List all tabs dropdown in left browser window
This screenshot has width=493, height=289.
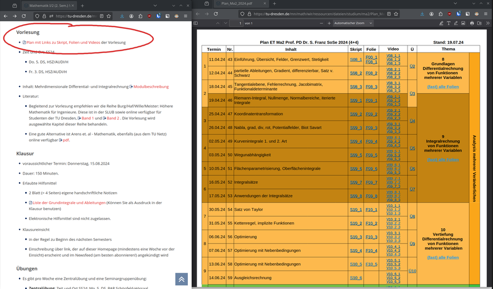tap(156, 5)
